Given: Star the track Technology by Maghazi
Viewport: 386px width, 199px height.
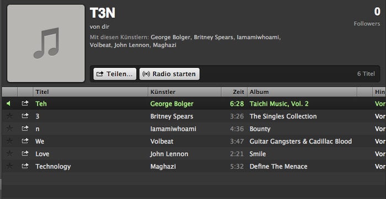Looking at the screenshot, I should [9, 166].
